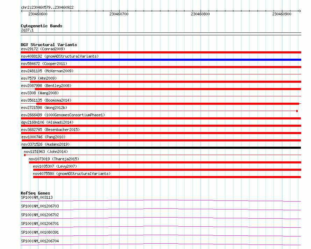Viewport: 311px width, 249px height.
Task: Select esv1035307 (Levy2007) label
Action: click(x=55, y=166)
